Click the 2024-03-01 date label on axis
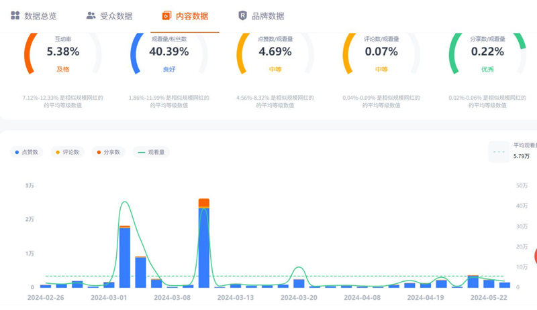This screenshot has width=537, height=310. tap(108, 297)
